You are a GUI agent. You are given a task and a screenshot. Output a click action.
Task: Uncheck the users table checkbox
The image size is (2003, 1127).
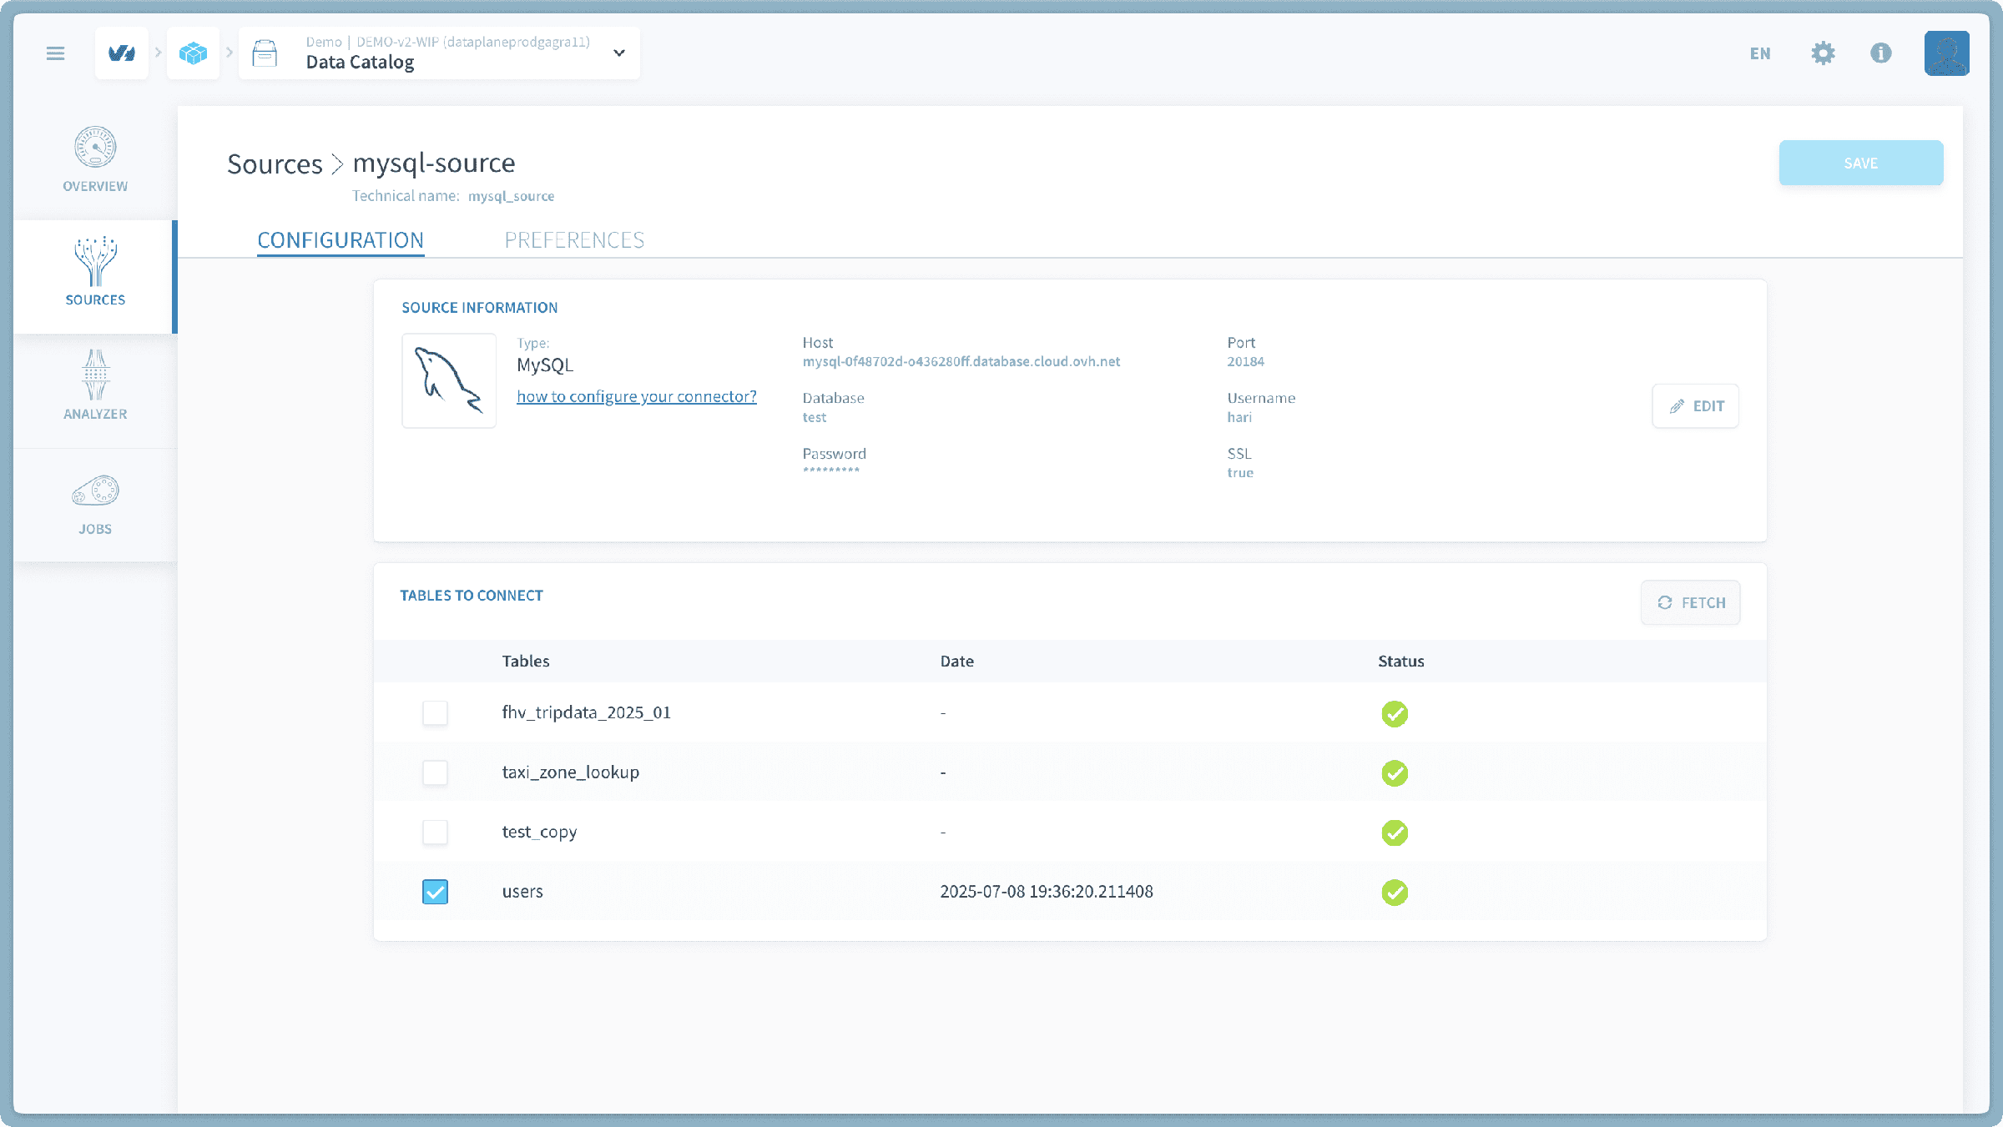click(435, 892)
